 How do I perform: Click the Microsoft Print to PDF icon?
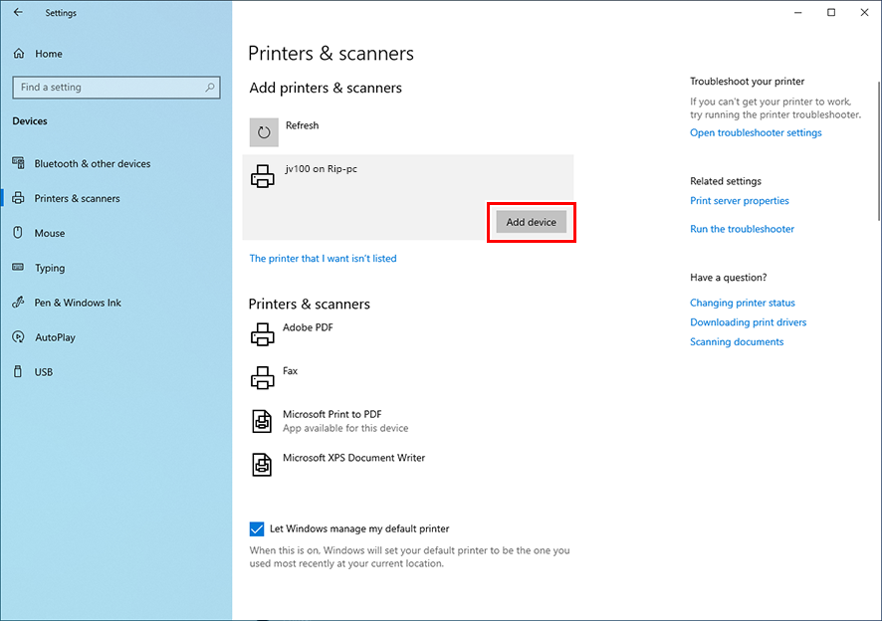coord(262,421)
